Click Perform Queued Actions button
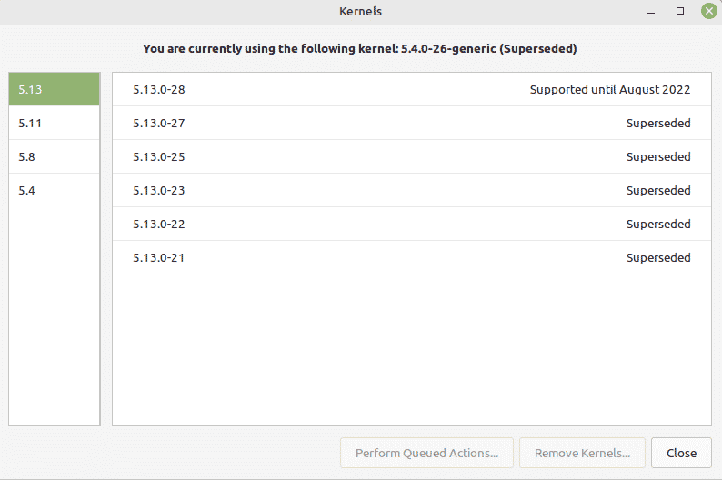This screenshot has width=722, height=480. (426, 453)
